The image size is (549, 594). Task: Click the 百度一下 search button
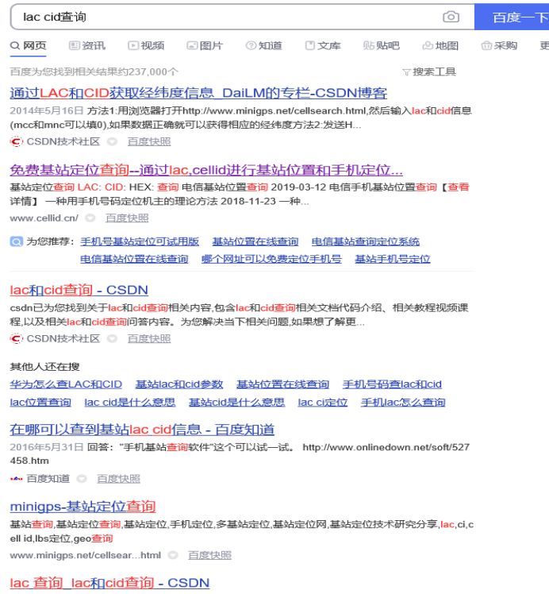coord(513,17)
